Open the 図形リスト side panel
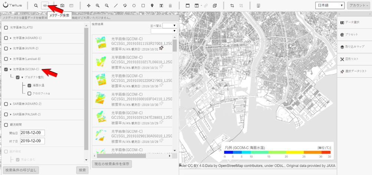Image resolution: width=372 pixels, height=175 pixels. point(355,59)
